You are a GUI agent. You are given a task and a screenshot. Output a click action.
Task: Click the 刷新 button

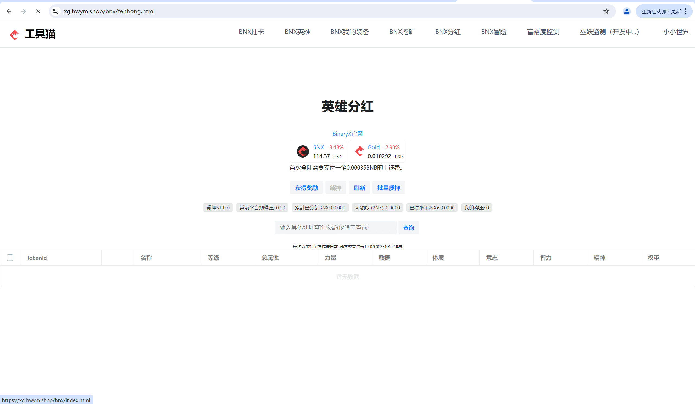point(359,188)
